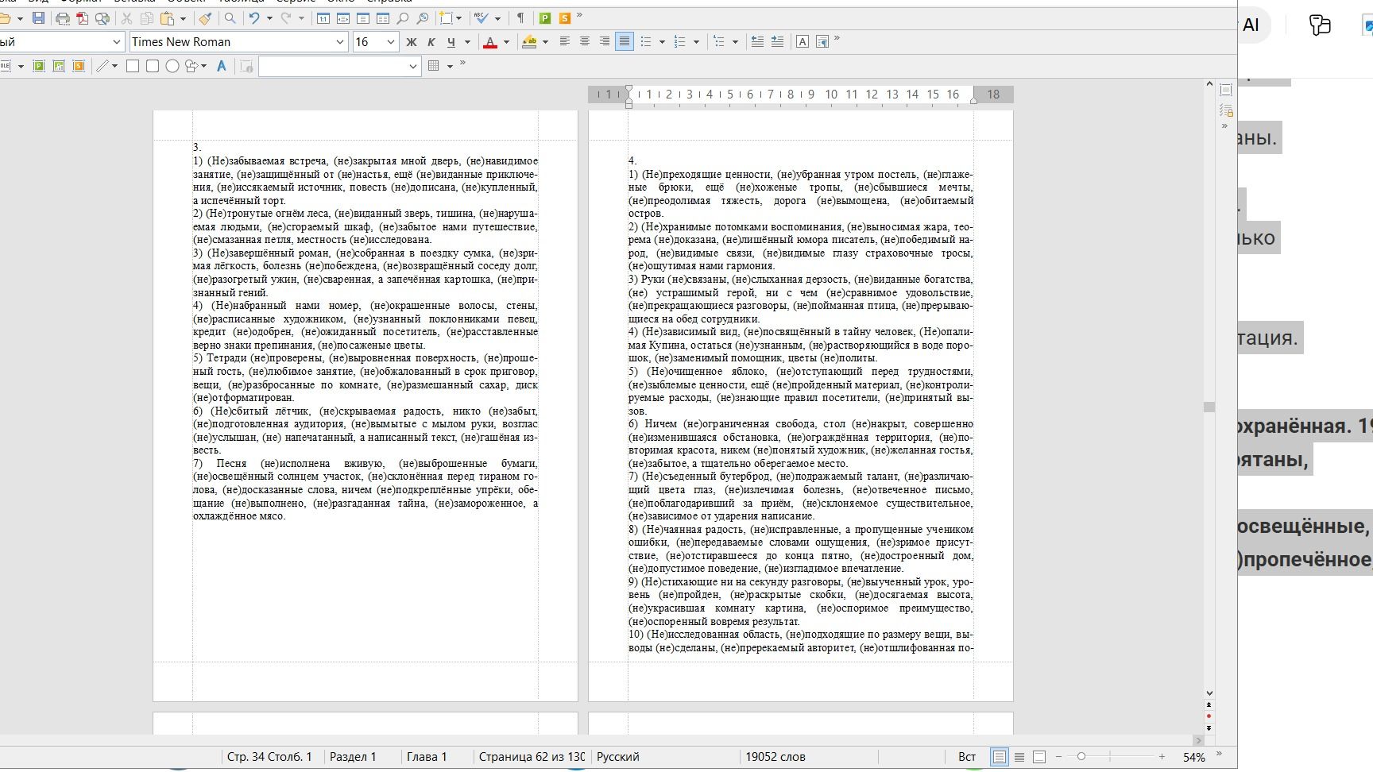1373x772 pixels.
Task: Redo the last undone action
Action: point(286,17)
